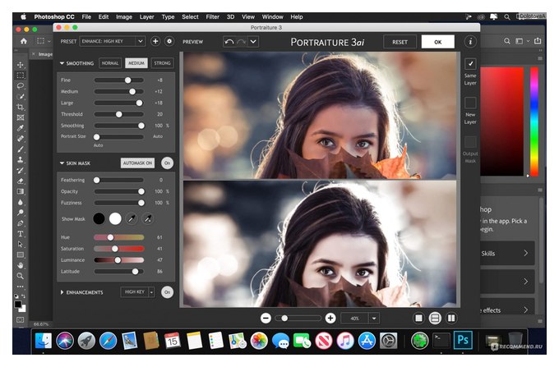Add a new preset with plus button
Viewport: 559px width, 367px height.
point(155,41)
